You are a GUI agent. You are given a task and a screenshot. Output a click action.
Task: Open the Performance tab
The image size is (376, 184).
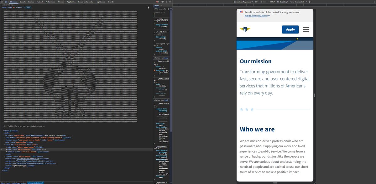50,2
